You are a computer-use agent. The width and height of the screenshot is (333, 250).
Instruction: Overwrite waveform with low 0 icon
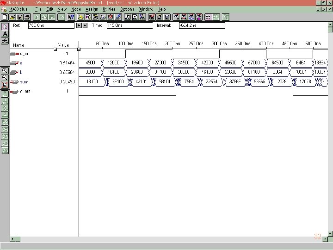click(5, 94)
